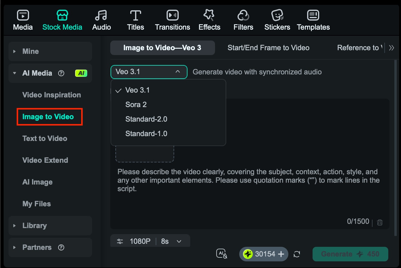
Task: Click the AI prompt writing pen icon
Action: pyautogui.click(x=221, y=253)
